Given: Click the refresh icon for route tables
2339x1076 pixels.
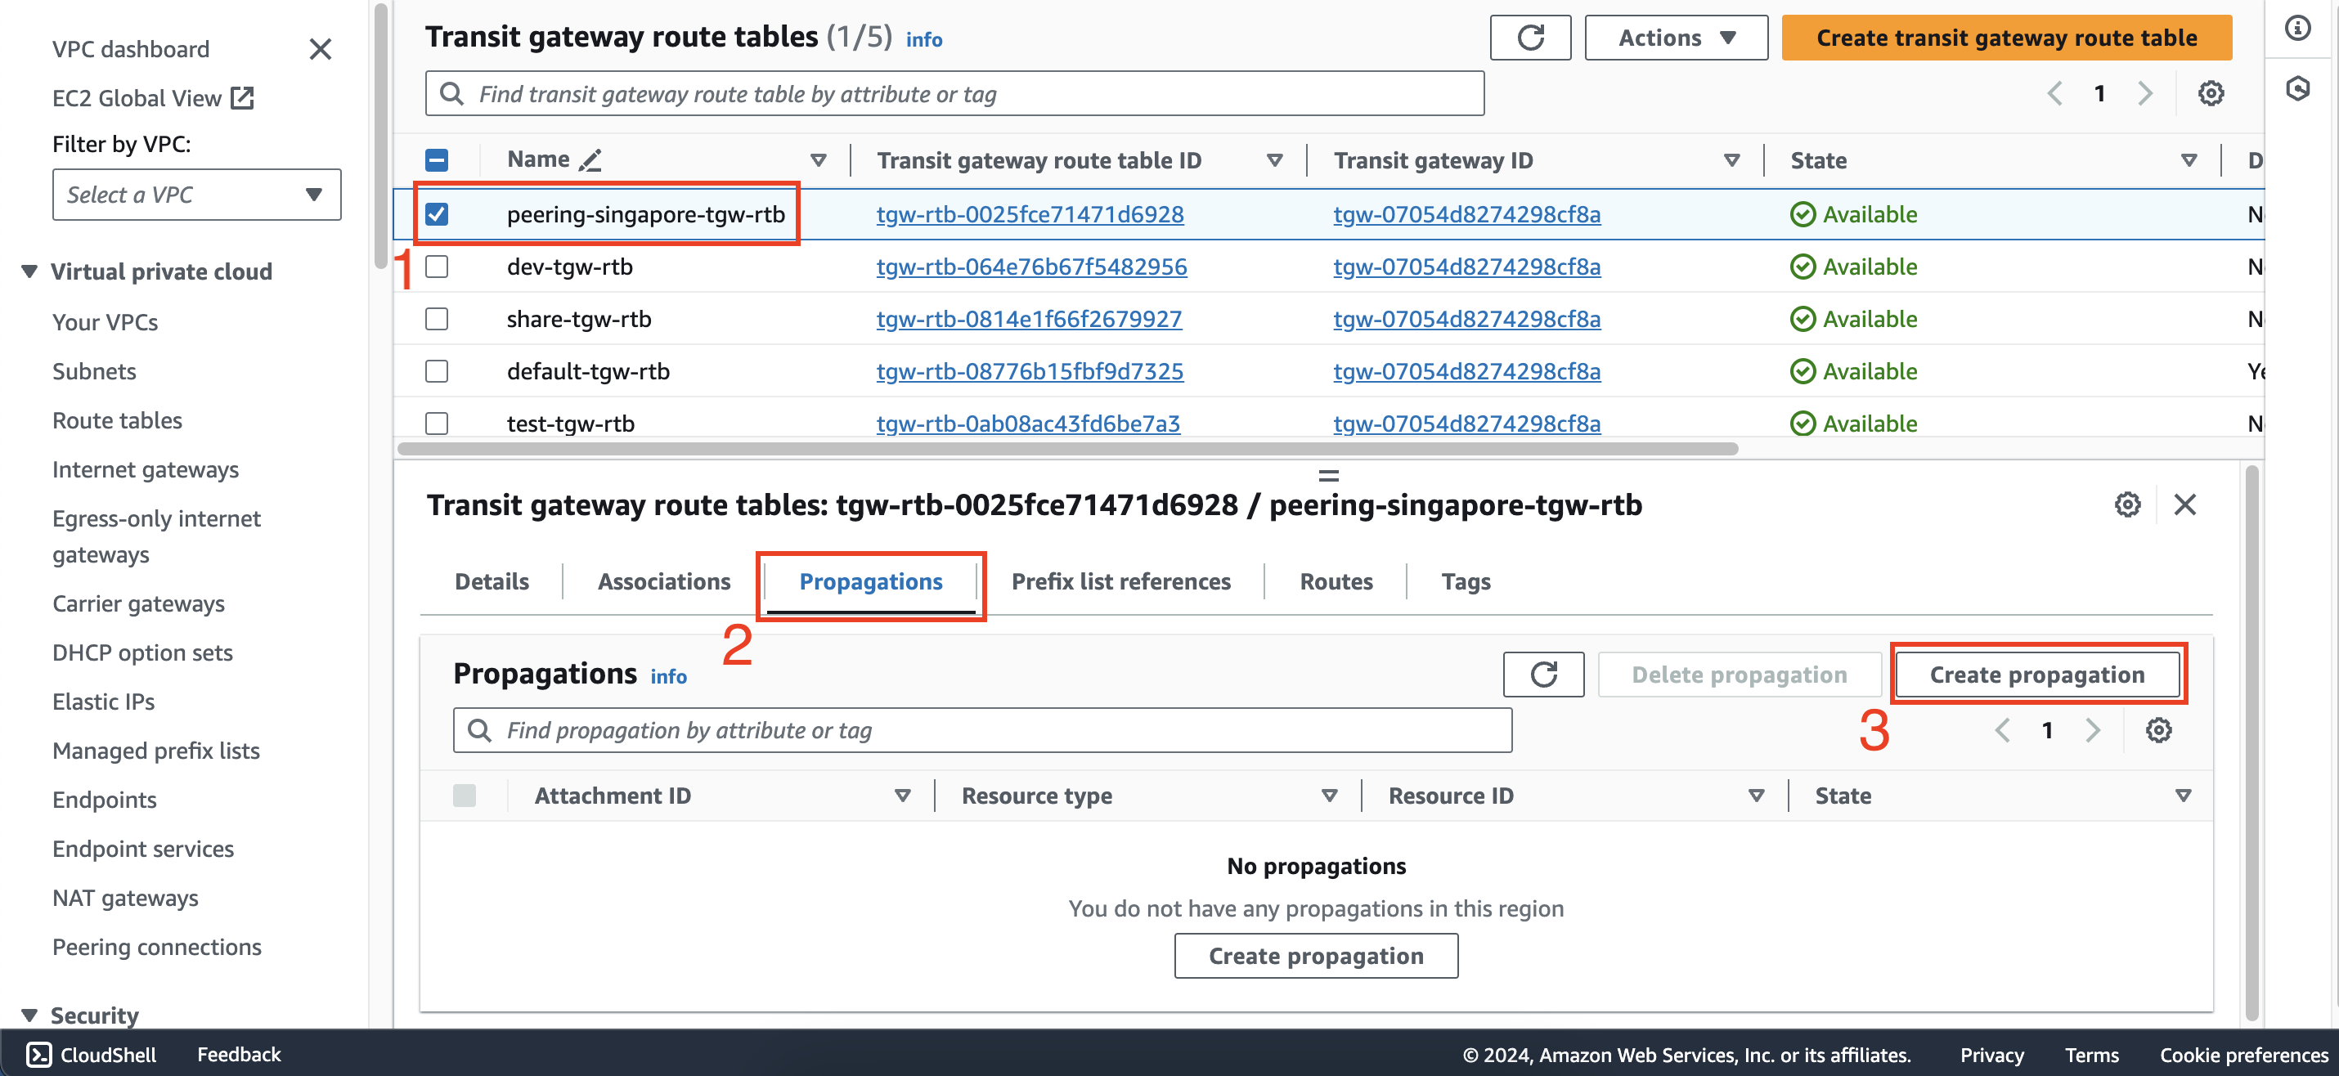Looking at the screenshot, I should 1530,38.
